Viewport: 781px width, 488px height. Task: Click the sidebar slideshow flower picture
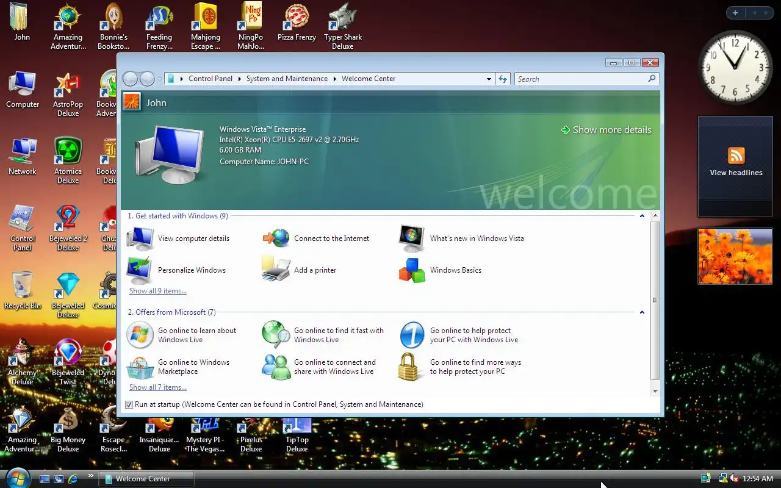point(735,256)
